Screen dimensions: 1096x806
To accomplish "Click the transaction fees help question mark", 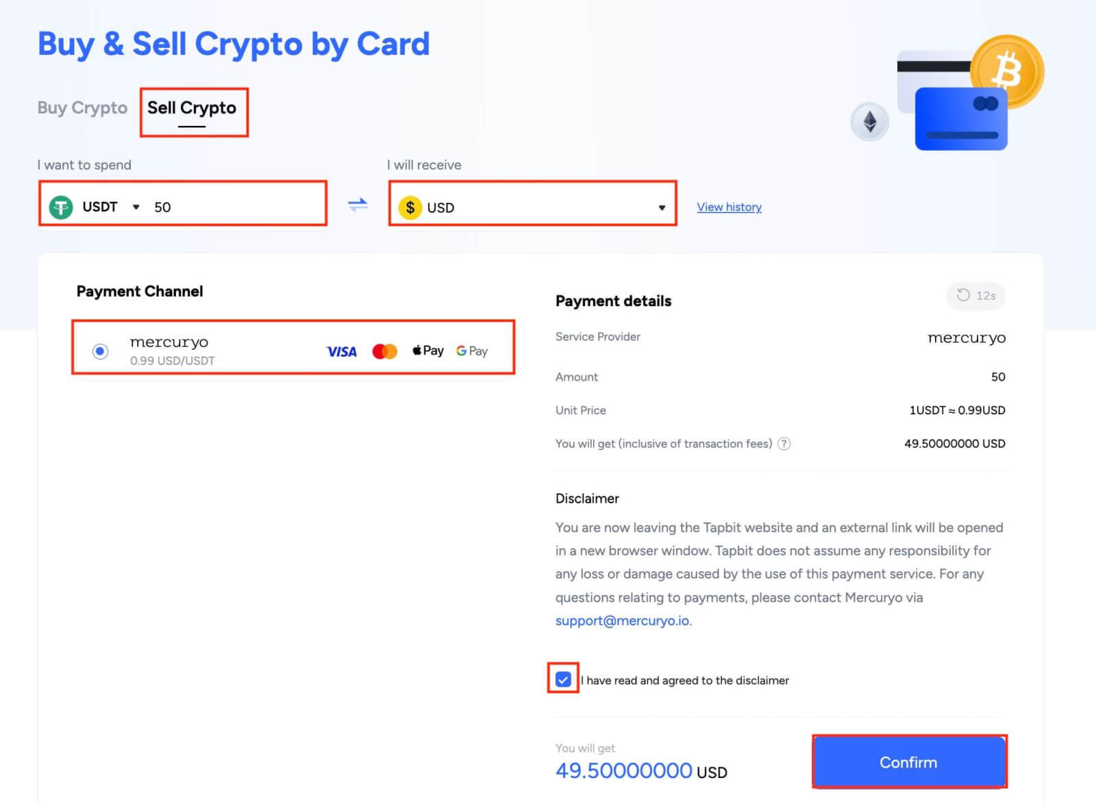I will 784,444.
